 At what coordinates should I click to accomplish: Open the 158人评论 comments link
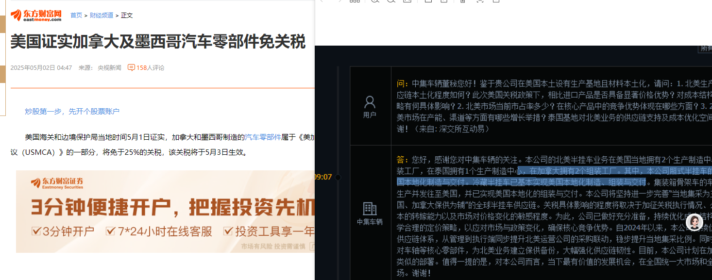[x=150, y=68]
